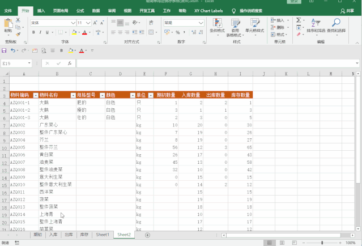Switch to the Sheet1 worksheet tab
Screen dimensions: 362x246
click(103, 235)
